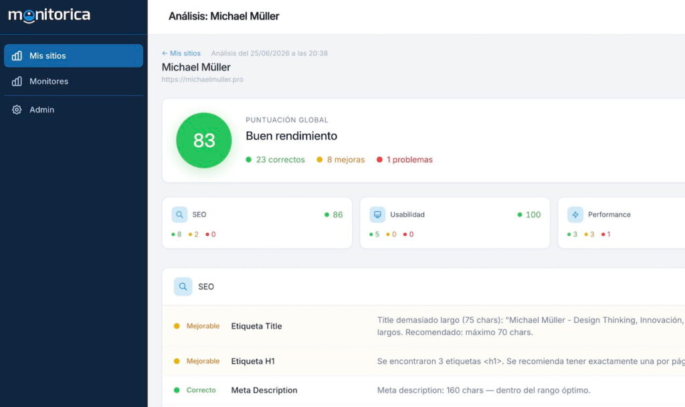Image resolution: width=685 pixels, height=407 pixels.
Task: Click the Se encontraron 3 etiquetas h1 detail
Action: pos(530,361)
